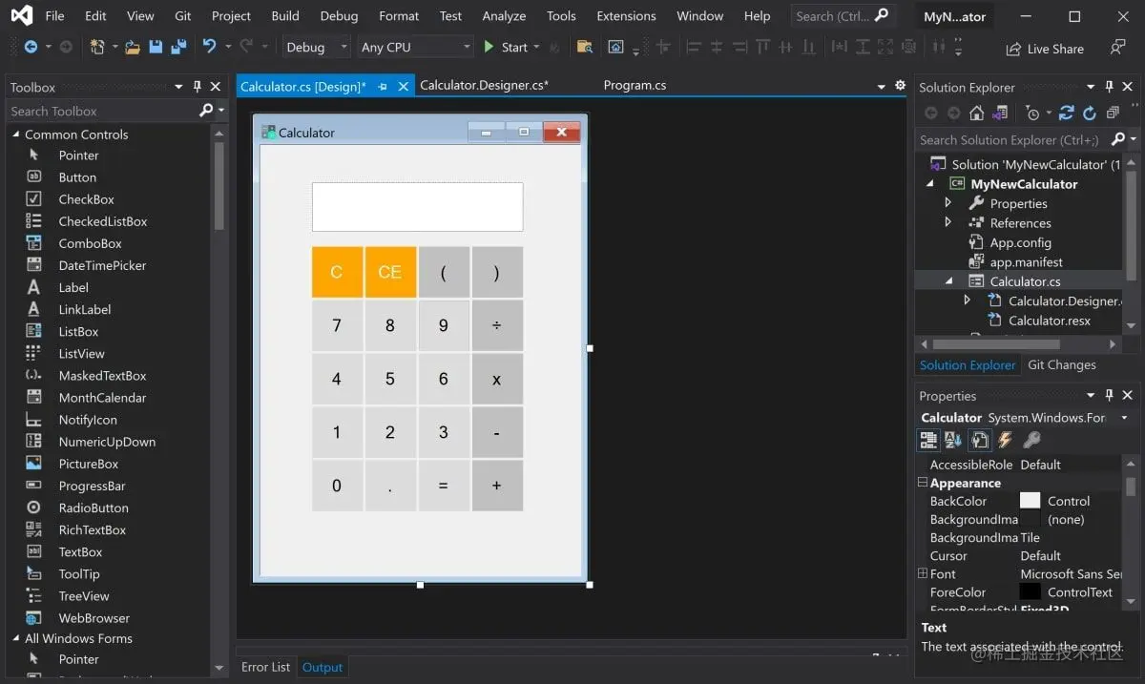1145x684 pixels.
Task: Click inside the Search Toolbox field
Action: 95,111
